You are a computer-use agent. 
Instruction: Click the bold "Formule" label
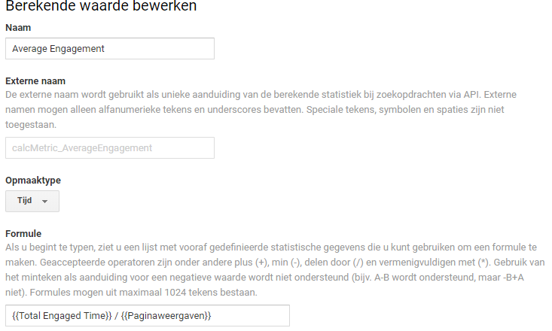tap(23, 234)
